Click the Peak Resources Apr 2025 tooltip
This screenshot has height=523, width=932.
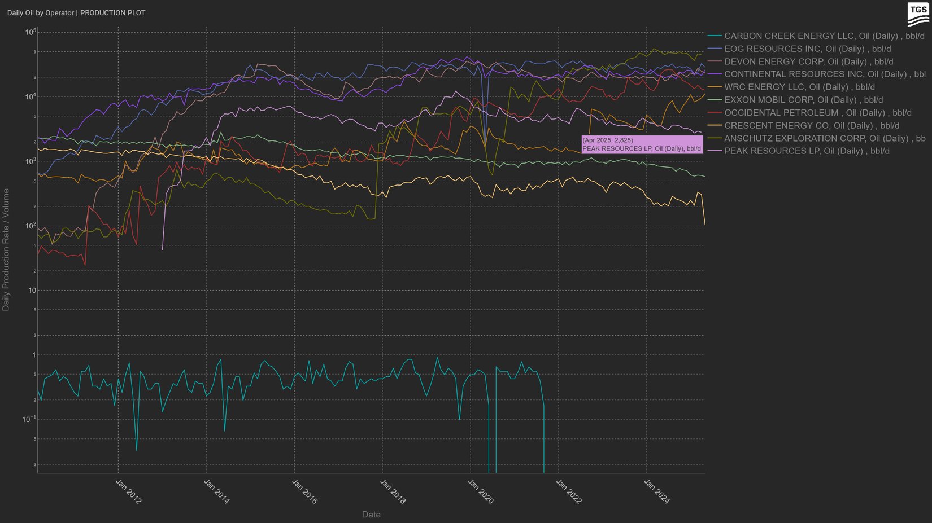click(642, 144)
